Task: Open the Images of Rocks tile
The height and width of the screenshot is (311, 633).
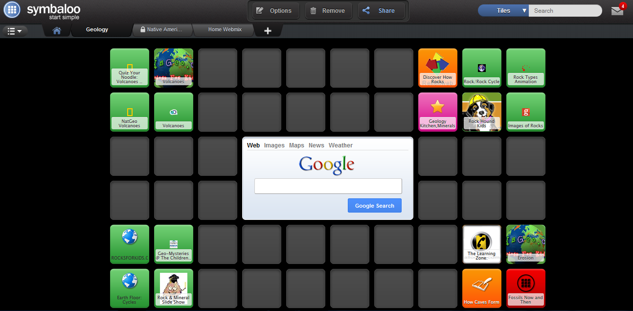Action: point(526,112)
